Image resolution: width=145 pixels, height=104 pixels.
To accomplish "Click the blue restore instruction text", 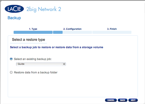I will pos(57,47).
